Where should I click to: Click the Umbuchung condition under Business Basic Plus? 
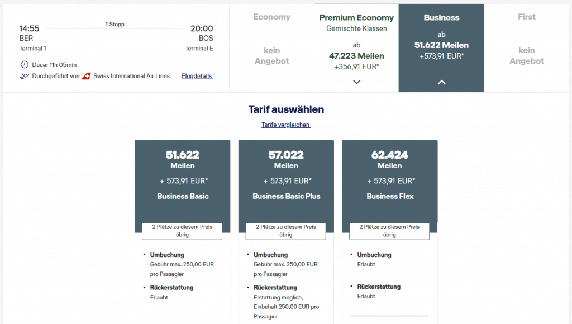[271, 255]
